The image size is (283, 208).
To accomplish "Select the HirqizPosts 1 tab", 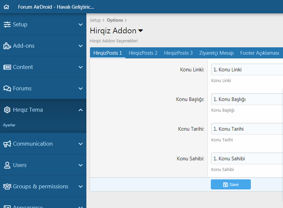I will pos(107,53).
